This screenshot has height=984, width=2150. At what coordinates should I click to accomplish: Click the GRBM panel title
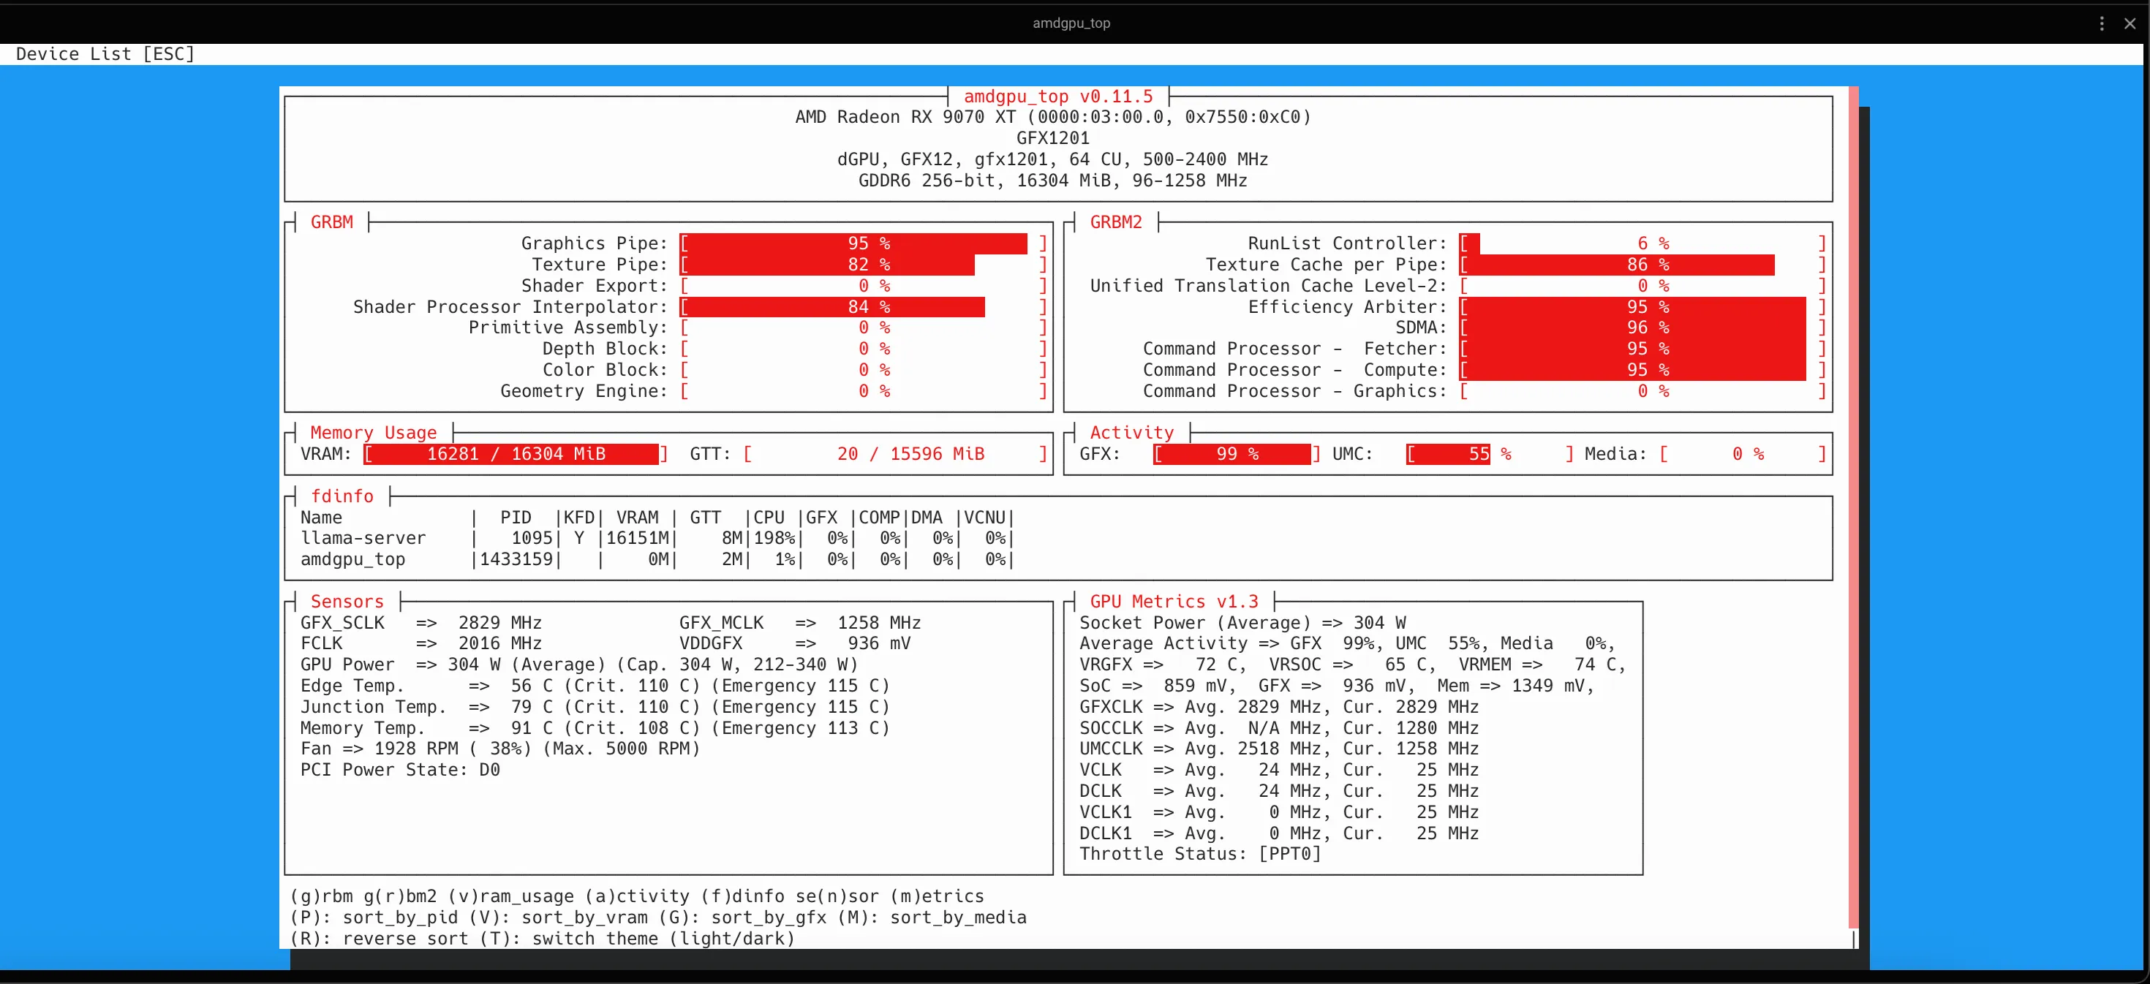coord(331,222)
